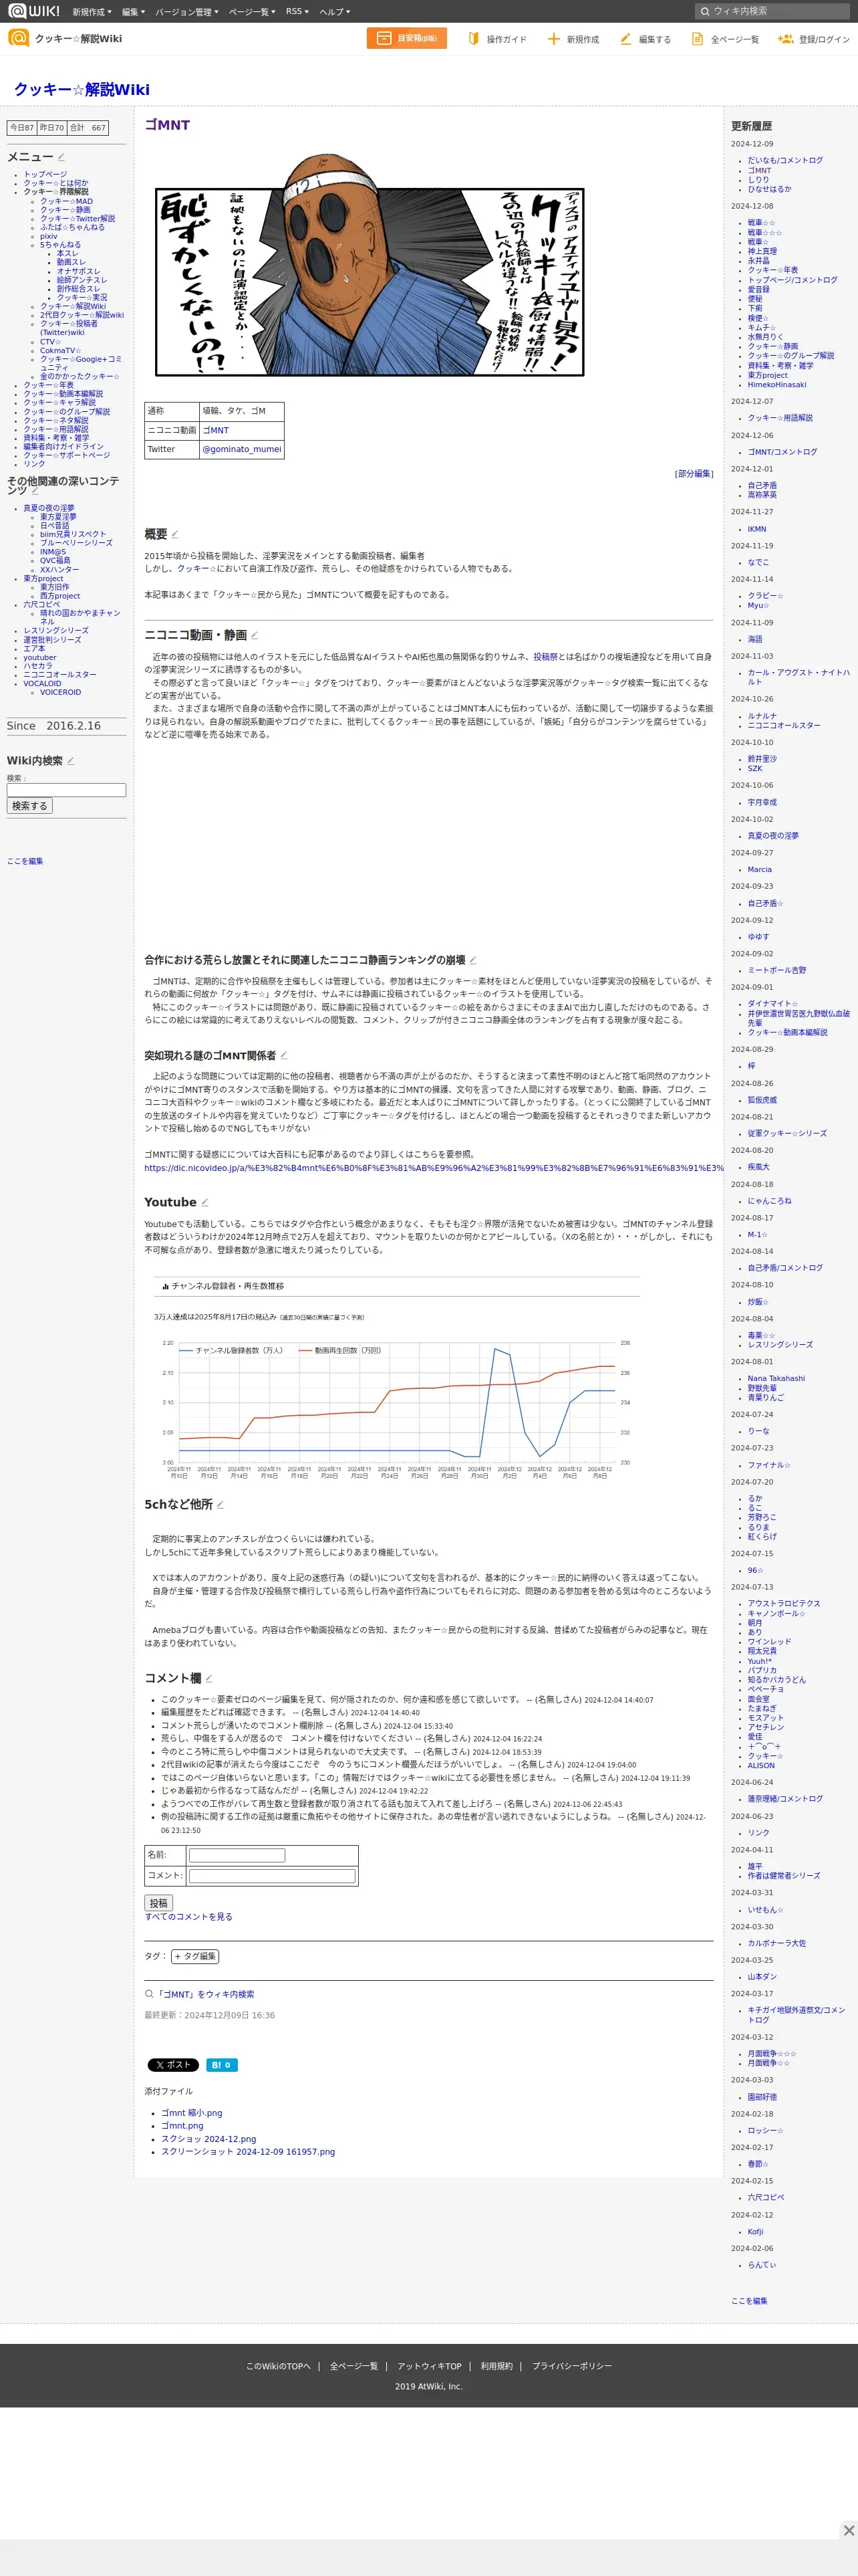The image size is (858, 2576).
Task: Click the @WIKI logo in top bar
Action: click(33, 11)
